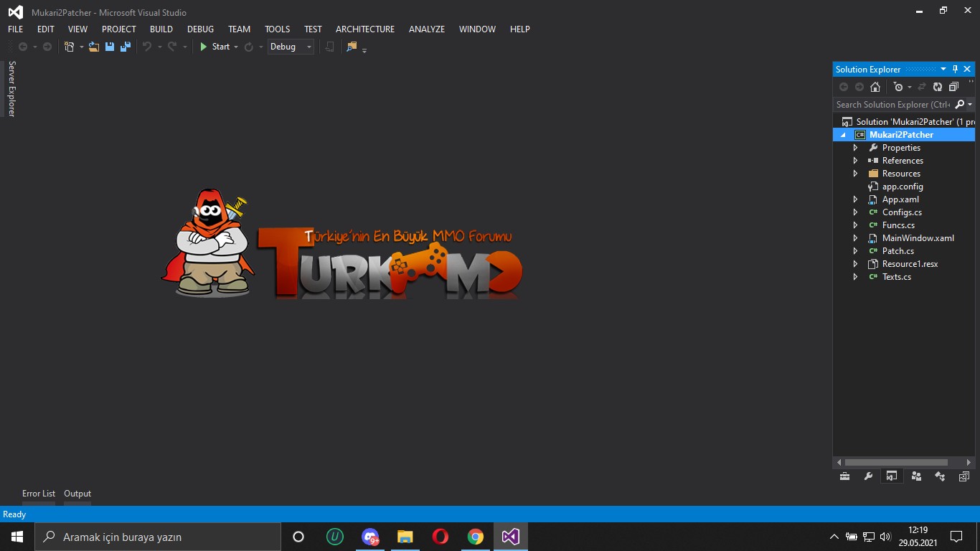Open Team Explorer tab icon
The height and width of the screenshot is (551, 980).
point(916,476)
